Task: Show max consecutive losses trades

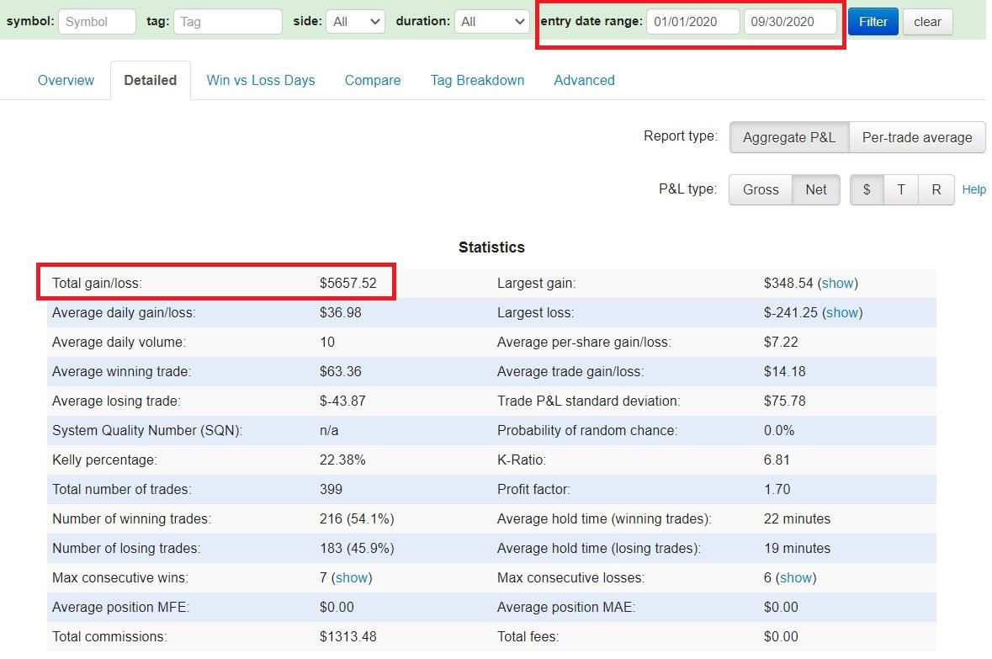Action: coord(796,578)
